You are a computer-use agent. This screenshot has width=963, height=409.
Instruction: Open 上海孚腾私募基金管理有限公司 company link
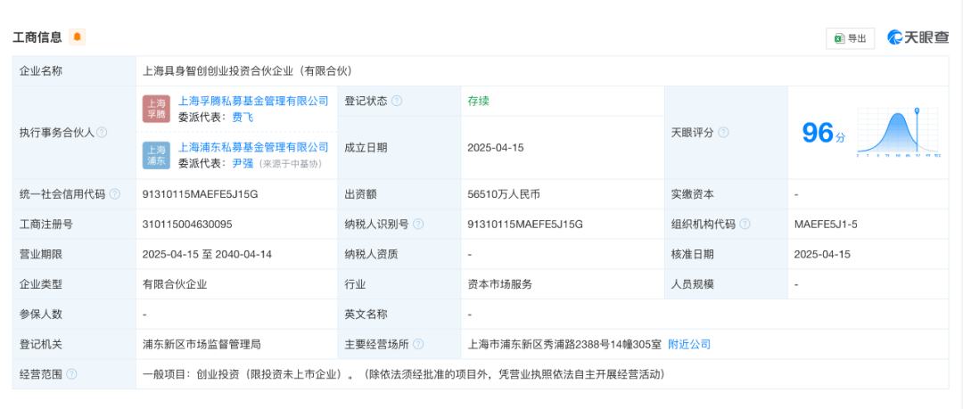tap(253, 101)
